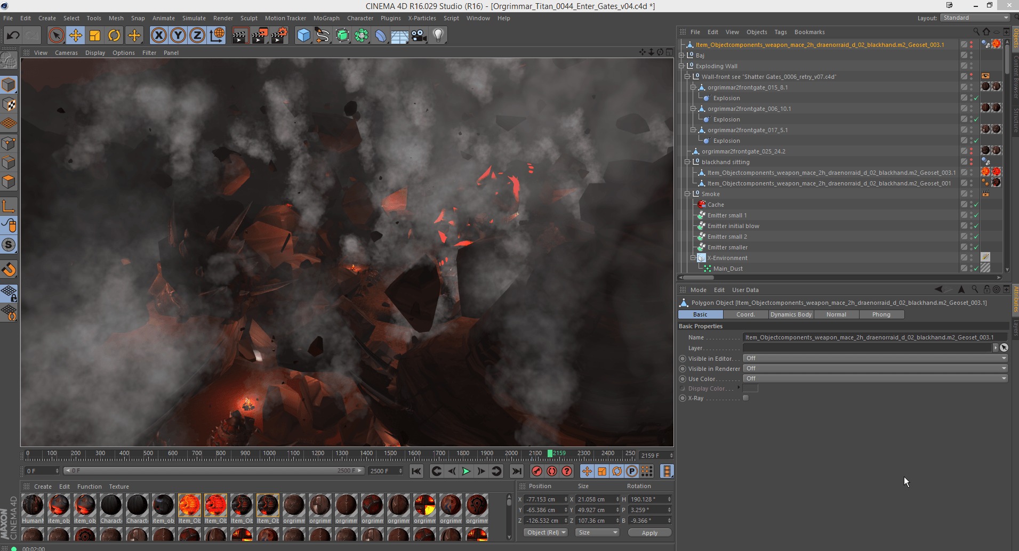Open material manager Create menu
The image size is (1019, 551).
pos(43,487)
